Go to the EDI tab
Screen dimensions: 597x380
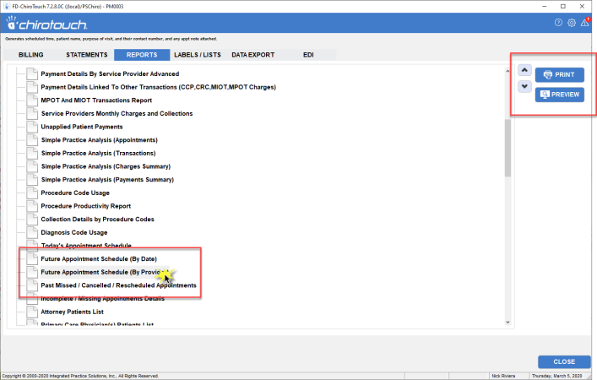tap(308, 55)
